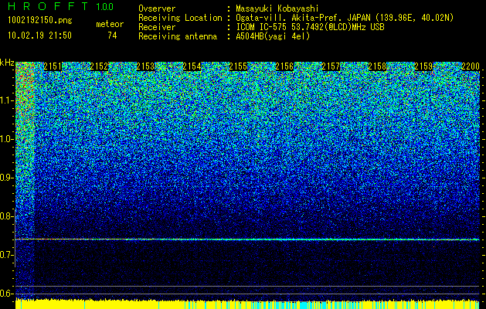Click the meteor label
The width and height of the screenshot is (486, 309).
(110, 24)
